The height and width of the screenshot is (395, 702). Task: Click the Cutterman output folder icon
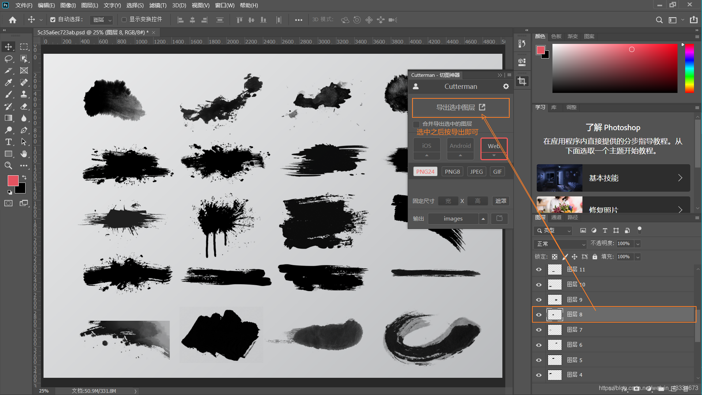point(499,218)
